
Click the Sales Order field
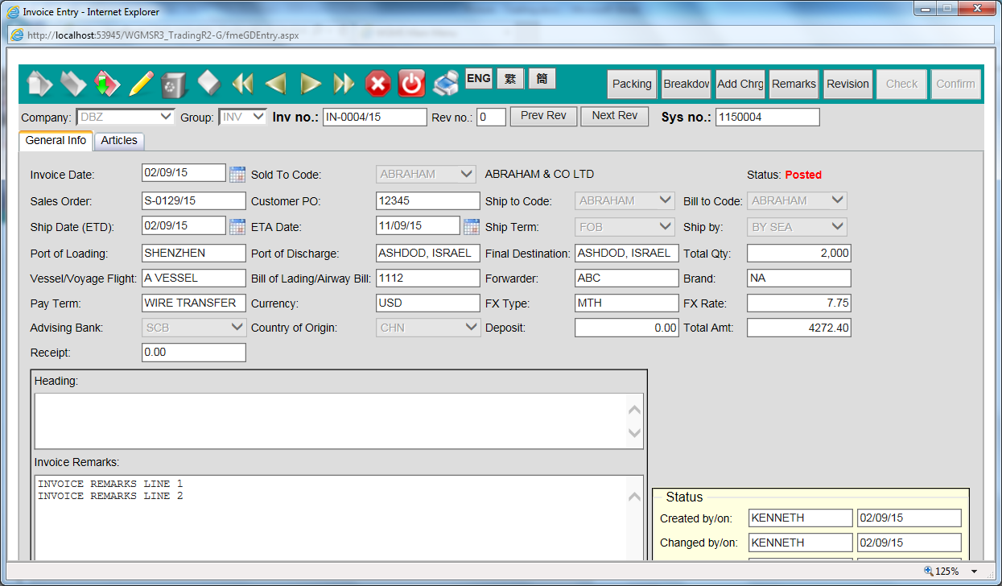194,200
